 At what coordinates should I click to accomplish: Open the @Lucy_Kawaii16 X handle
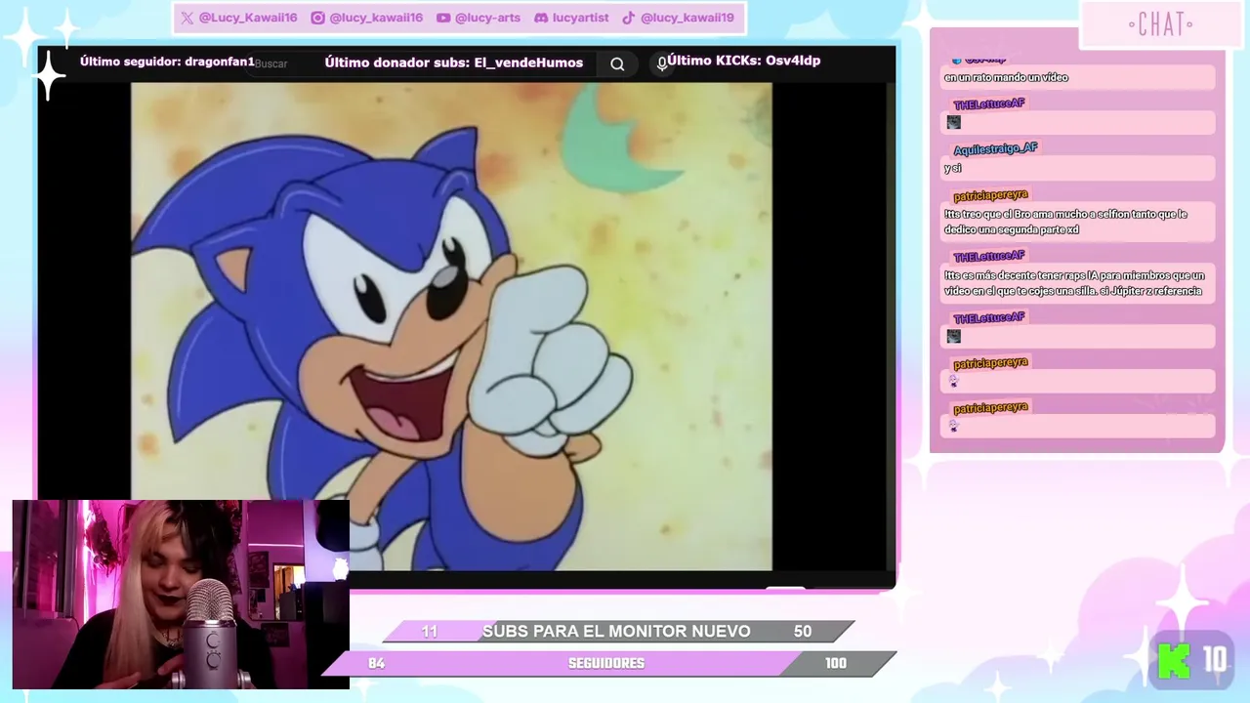[248, 18]
